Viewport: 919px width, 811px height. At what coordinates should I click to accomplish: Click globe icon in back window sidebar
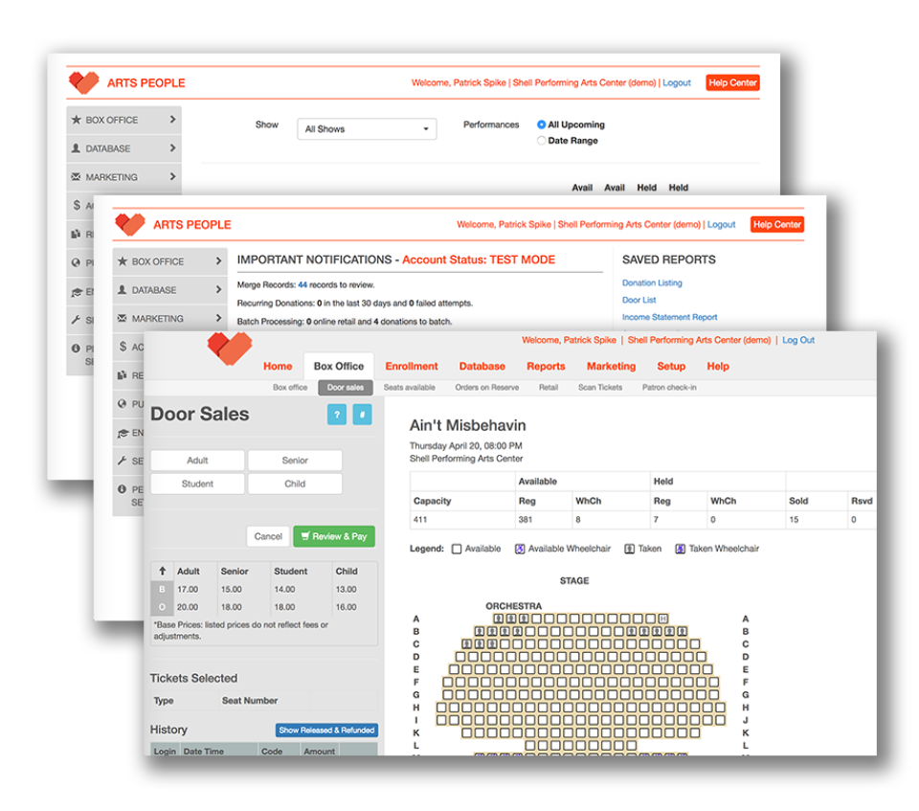(76, 262)
